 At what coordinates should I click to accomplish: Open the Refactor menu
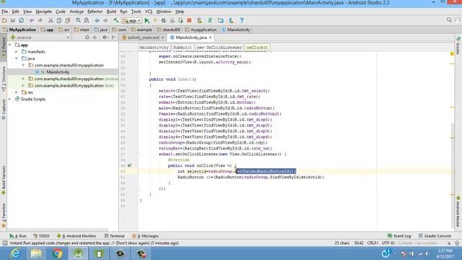95,12
